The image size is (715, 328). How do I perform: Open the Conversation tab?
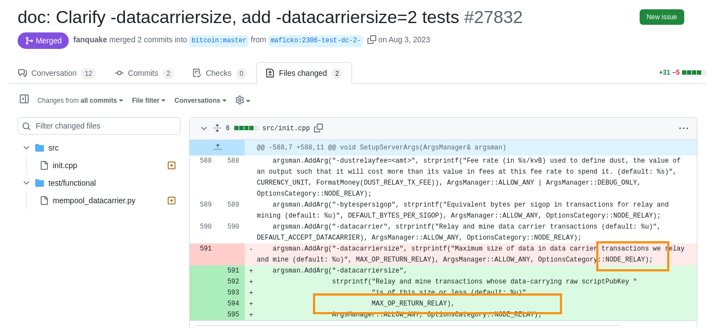[x=57, y=73]
